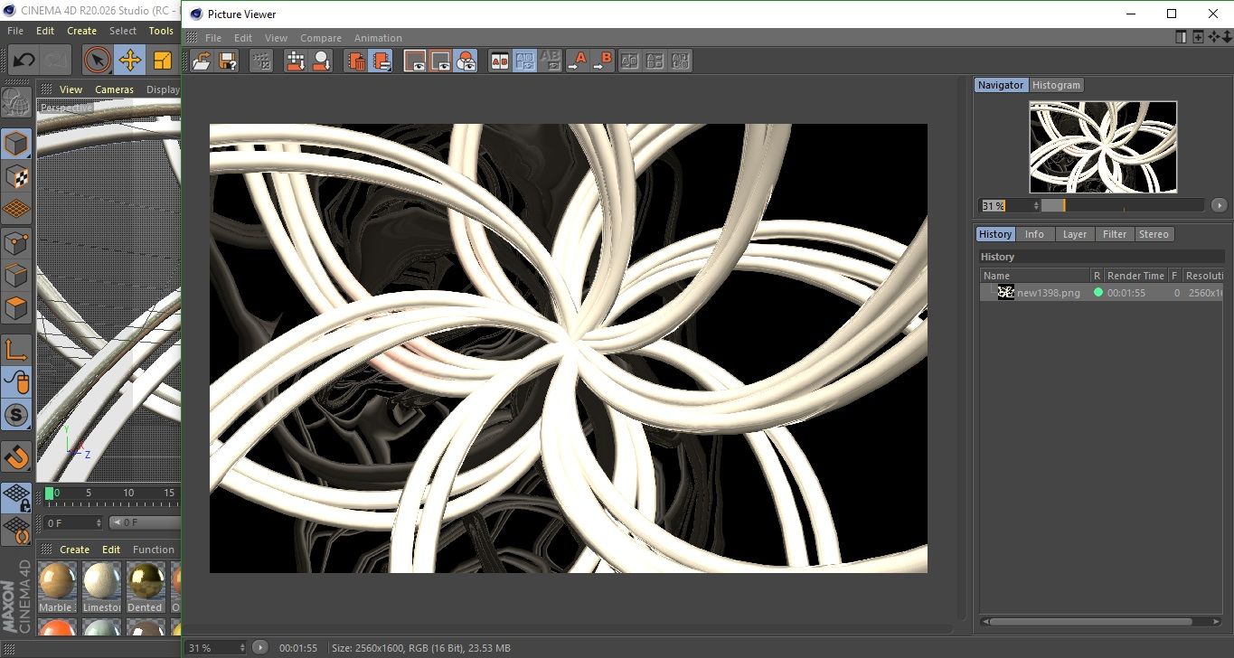Click the greyed AB vertical split icon
Image resolution: width=1234 pixels, height=658 pixels.
pyautogui.click(x=655, y=61)
